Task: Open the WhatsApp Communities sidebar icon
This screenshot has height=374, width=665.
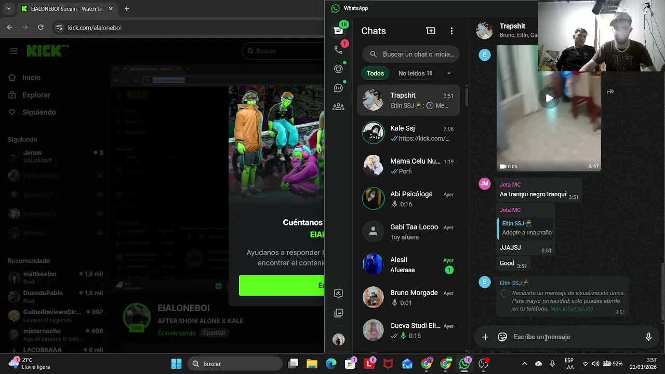Action: (338, 107)
